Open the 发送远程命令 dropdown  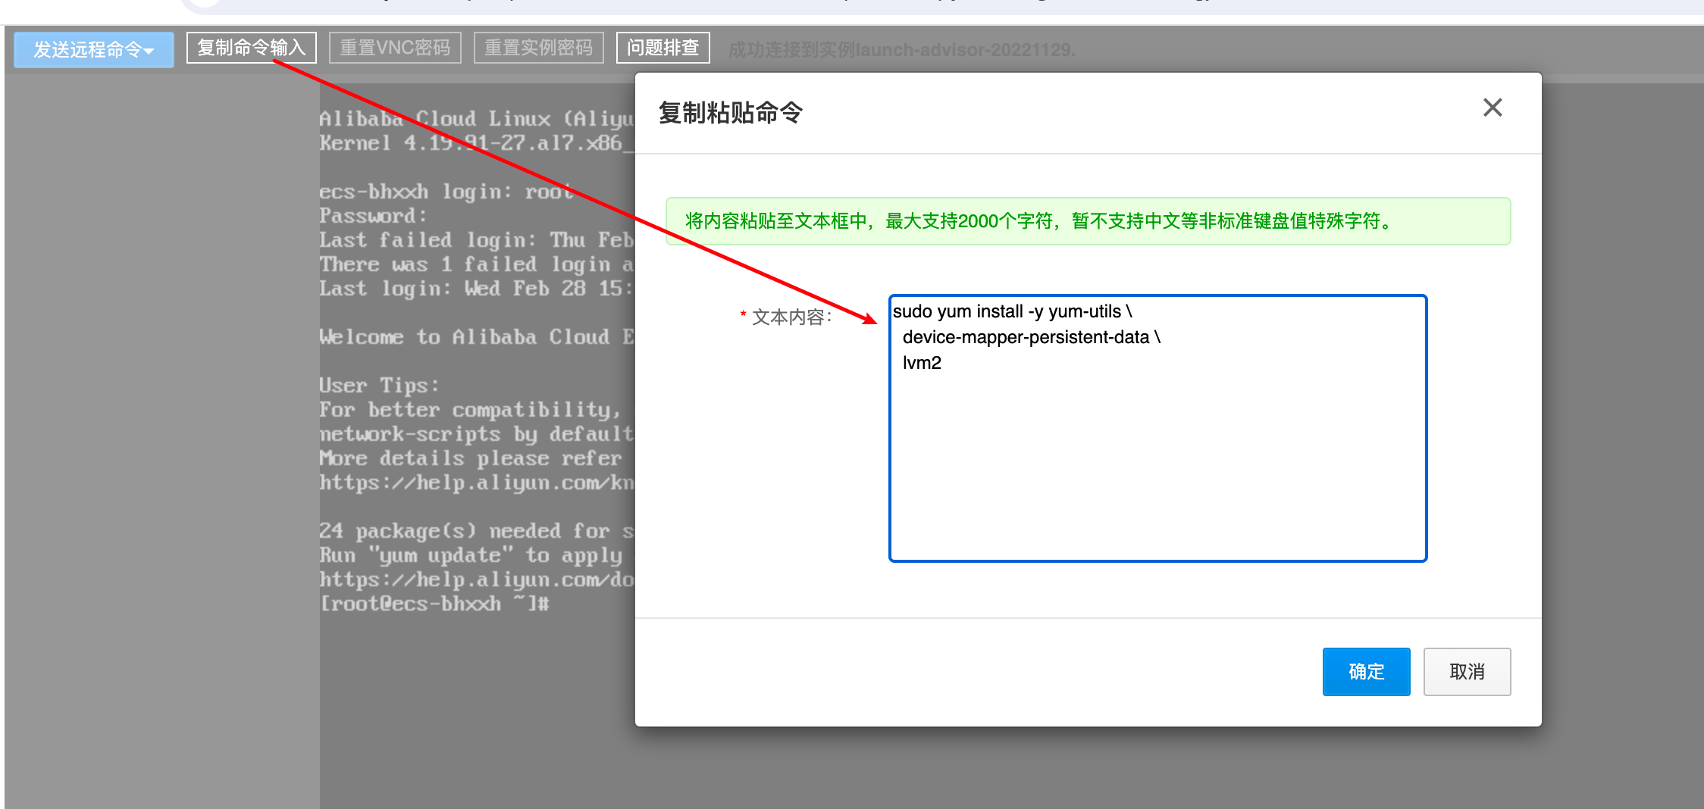pos(94,49)
